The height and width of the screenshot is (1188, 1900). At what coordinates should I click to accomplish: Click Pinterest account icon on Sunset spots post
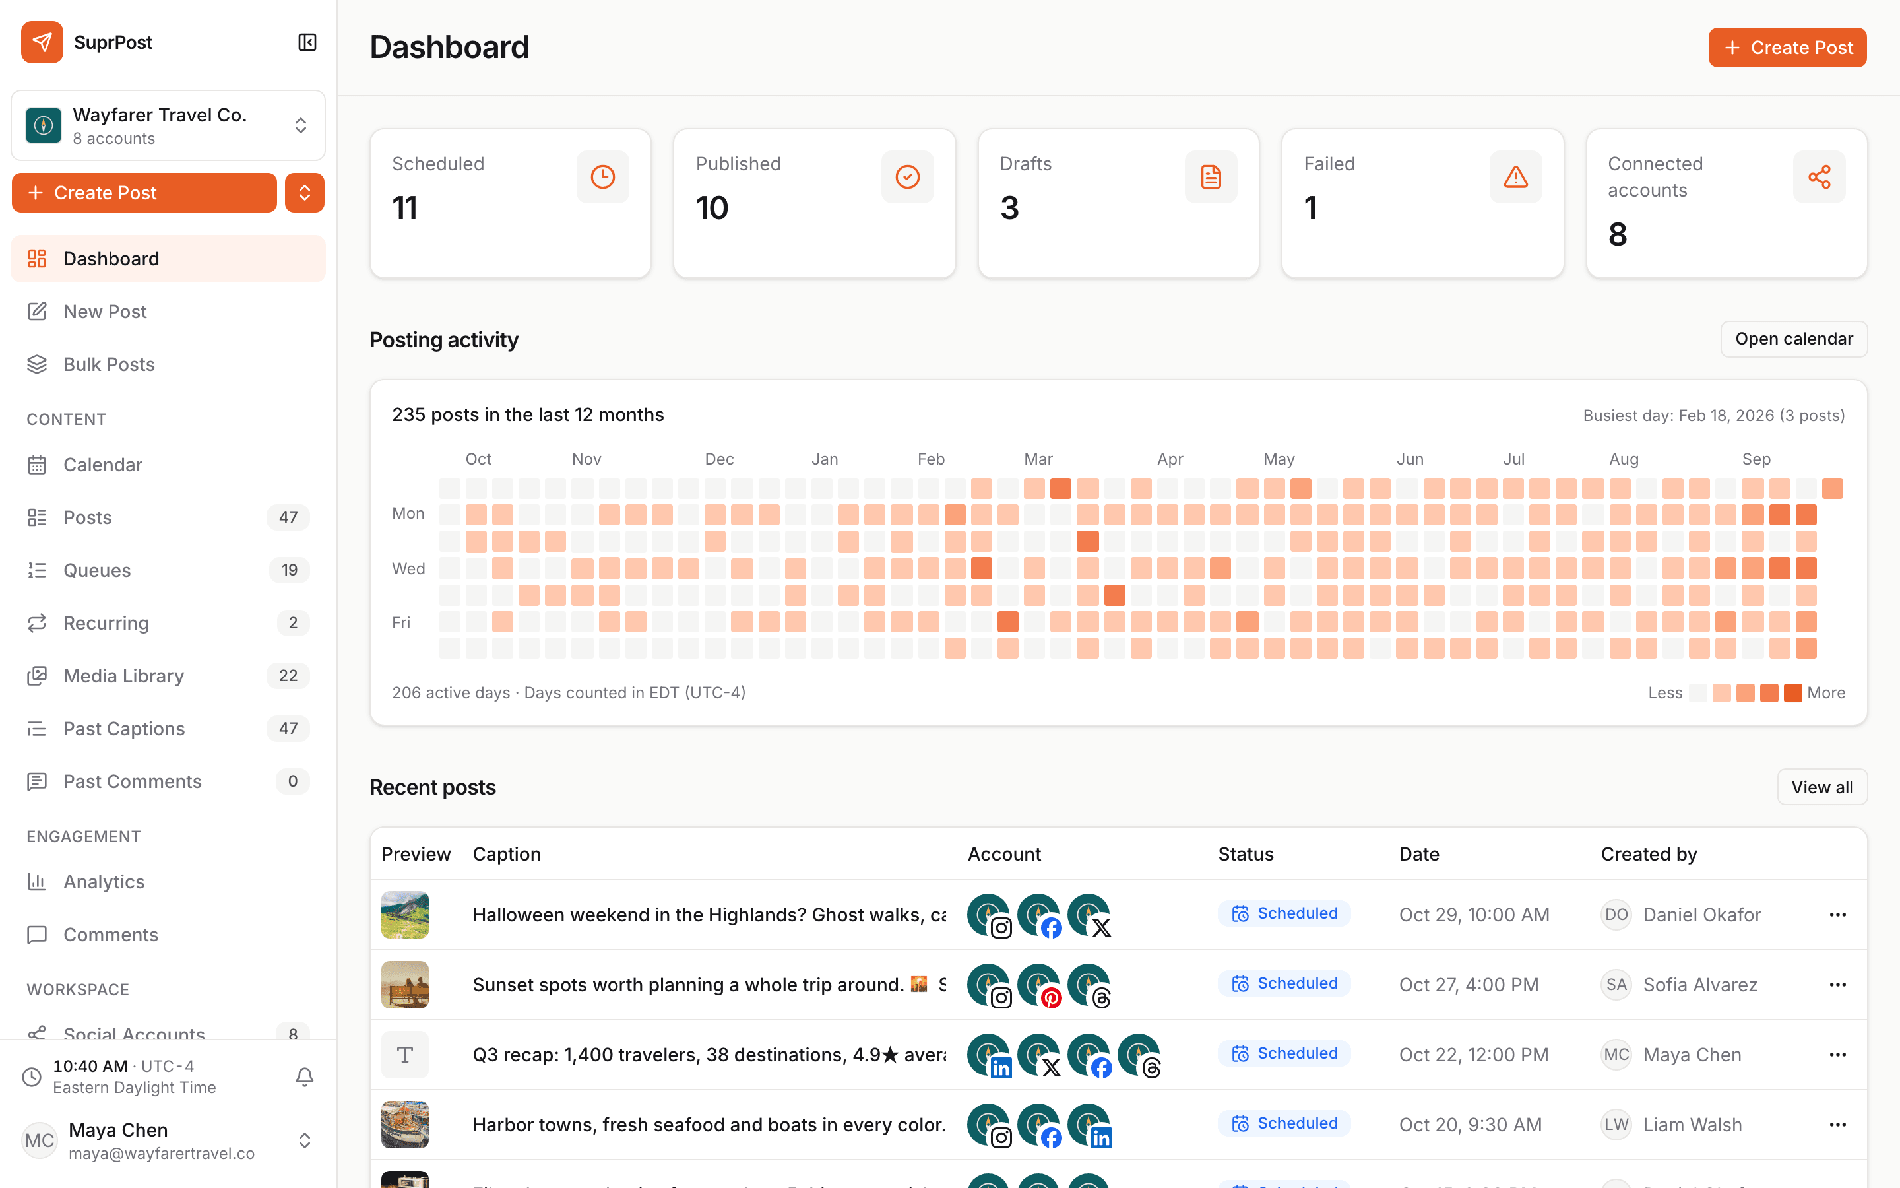[x=1040, y=985]
